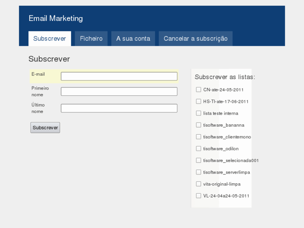Screen dimensions: 304x228
Task: Click the Email Marketing header title
Action: (56, 18)
